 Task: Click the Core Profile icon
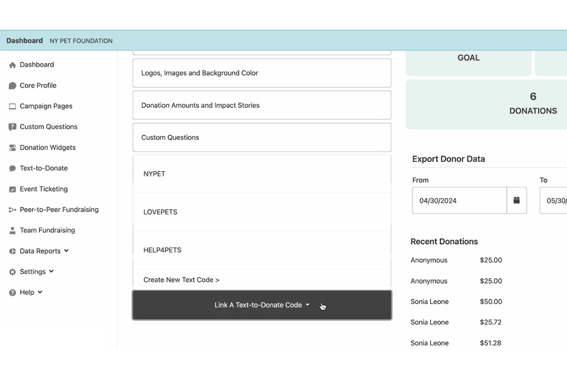coord(12,85)
